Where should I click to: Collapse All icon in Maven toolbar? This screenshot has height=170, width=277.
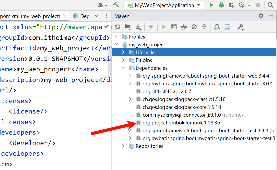pyautogui.click(x=204, y=27)
